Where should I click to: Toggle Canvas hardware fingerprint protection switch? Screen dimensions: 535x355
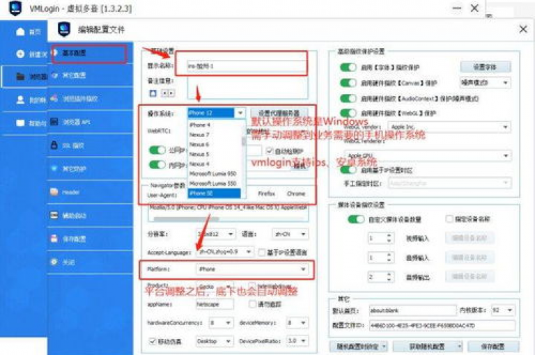pyautogui.click(x=348, y=83)
